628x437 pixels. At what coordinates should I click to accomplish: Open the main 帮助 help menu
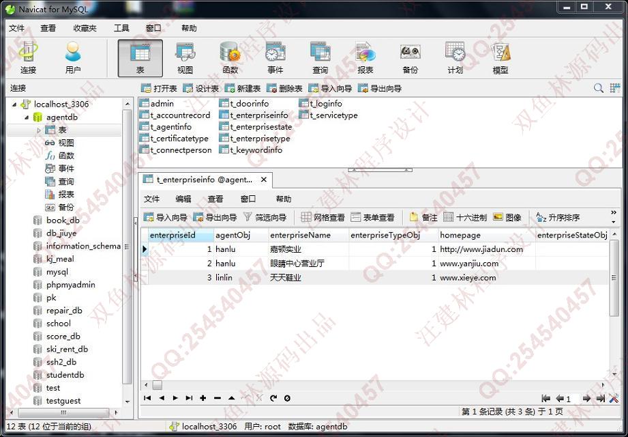(x=189, y=28)
